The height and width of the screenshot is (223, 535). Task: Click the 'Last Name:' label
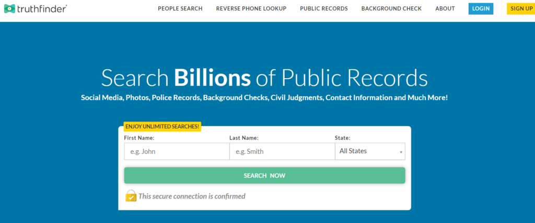point(244,138)
